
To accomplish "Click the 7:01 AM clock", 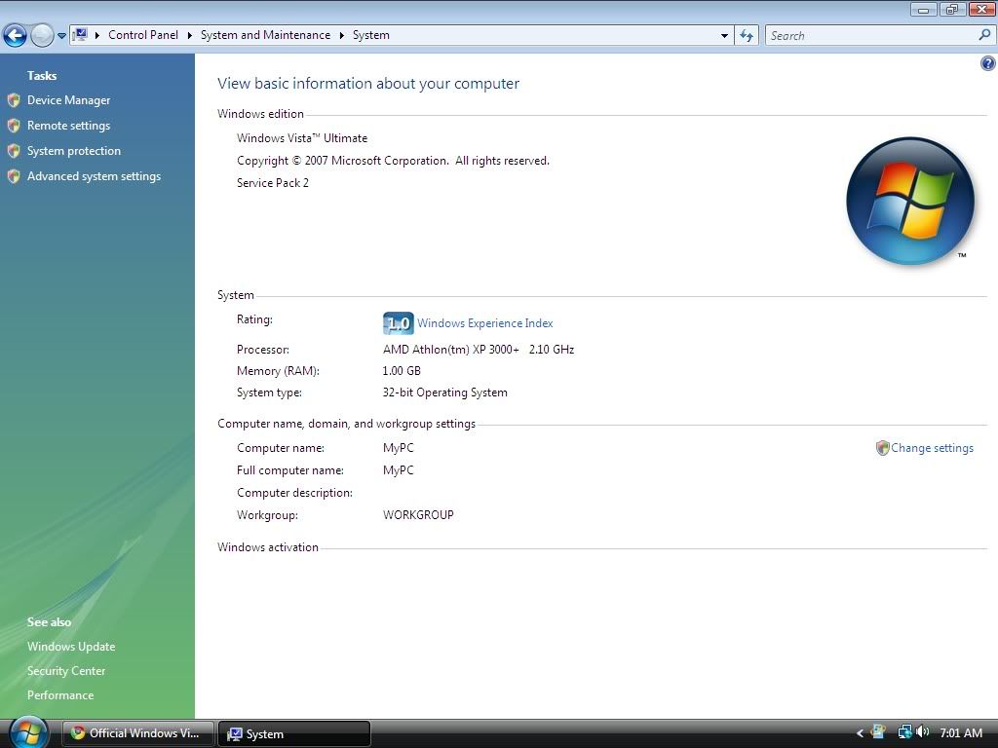I will [961, 732].
